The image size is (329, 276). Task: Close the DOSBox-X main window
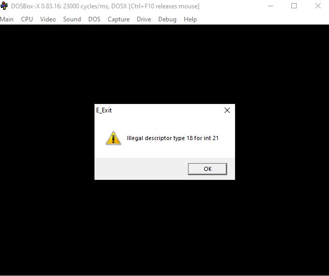tap(318, 6)
